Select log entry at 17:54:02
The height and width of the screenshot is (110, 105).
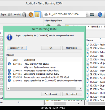coord(45,80)
